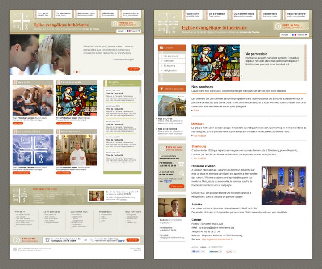Screen dimensions: 322x269
Task: Open the Médiathèque menu on left page
Action: click(x=108, y=14)
